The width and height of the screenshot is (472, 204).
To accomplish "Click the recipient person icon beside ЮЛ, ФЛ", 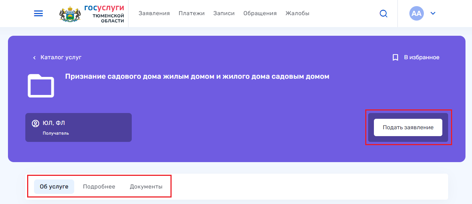I will click(x=35, y=123).
